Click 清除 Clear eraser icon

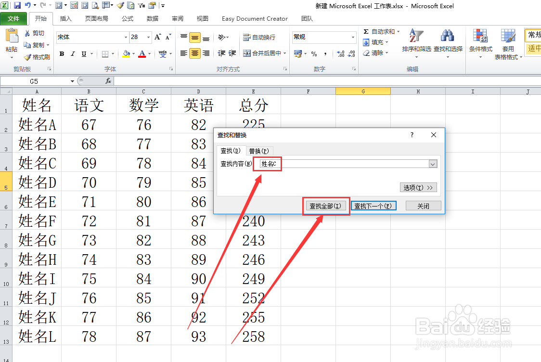[366, 53]
